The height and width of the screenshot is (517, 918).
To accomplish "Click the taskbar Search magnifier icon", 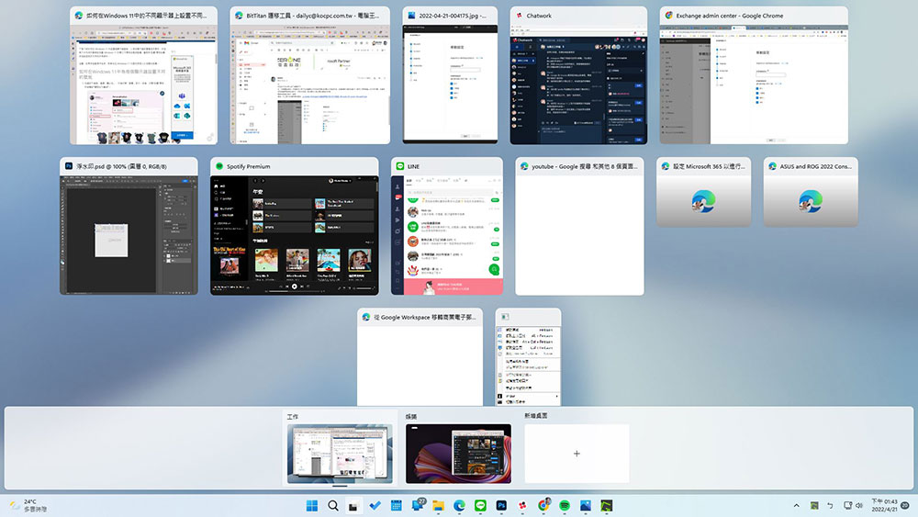I will click(333, 505).
